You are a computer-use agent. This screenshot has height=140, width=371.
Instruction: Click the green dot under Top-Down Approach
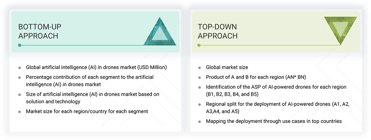[x=199, y=45]
